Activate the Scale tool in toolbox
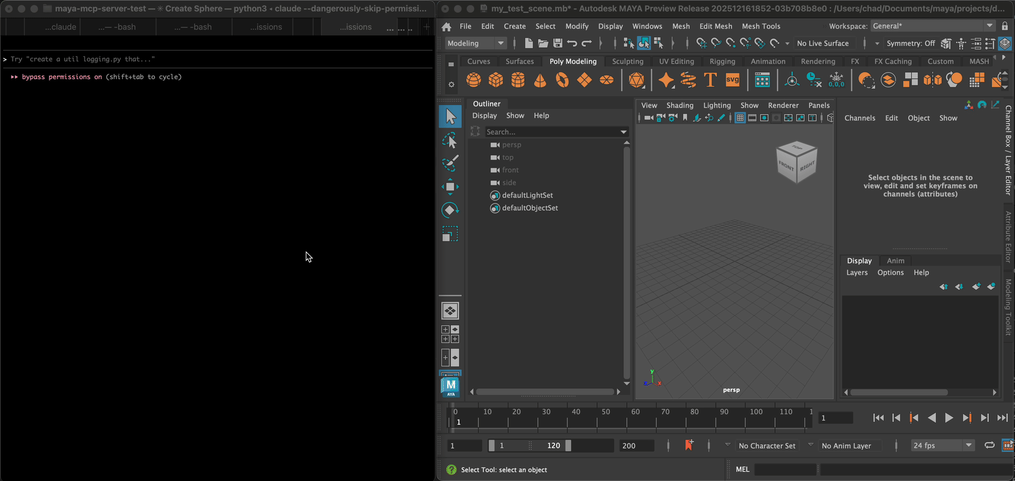This screenshot has width=1015, height=481. point(450,234)
